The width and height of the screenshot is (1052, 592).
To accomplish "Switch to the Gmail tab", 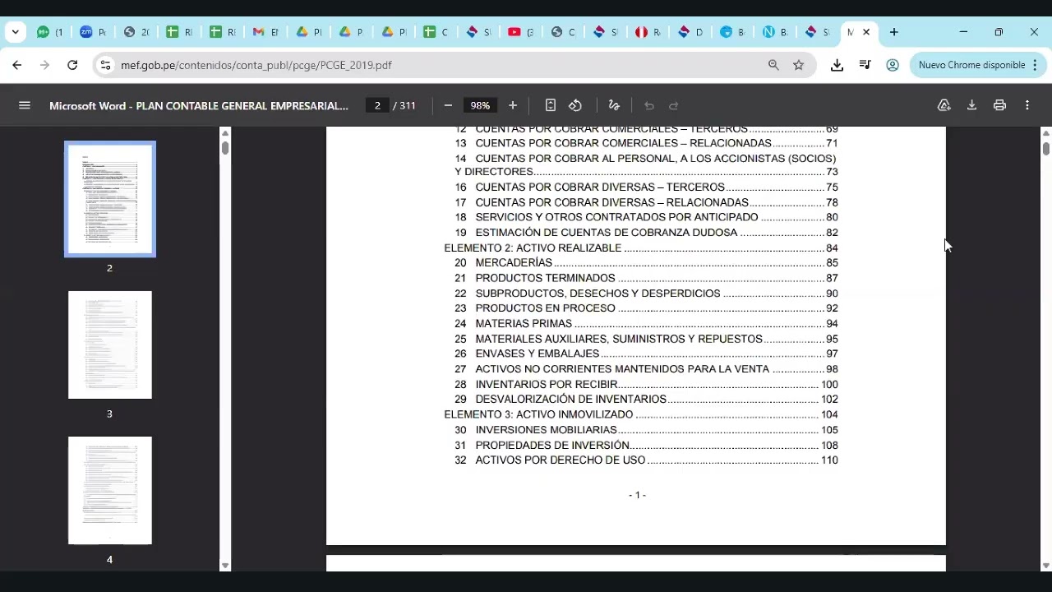I will point(265,32).
